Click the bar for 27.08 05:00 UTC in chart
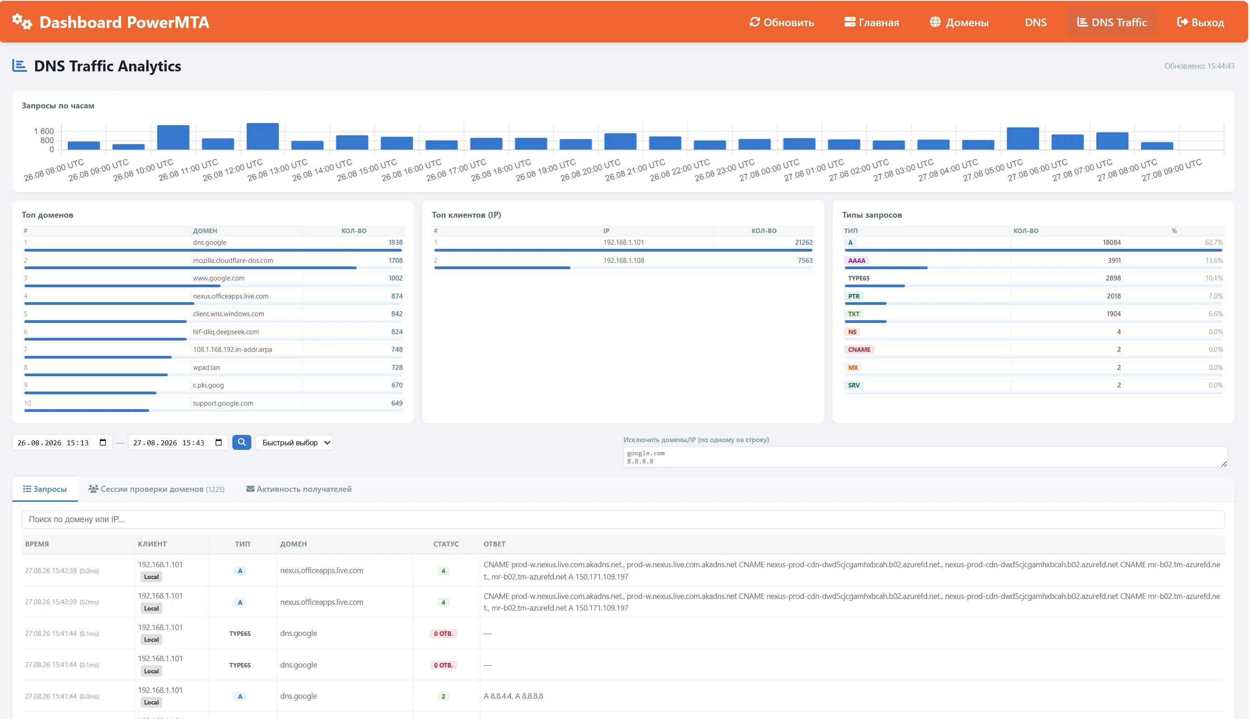This screenshot has height=719, width=1250. point(1022,138)
